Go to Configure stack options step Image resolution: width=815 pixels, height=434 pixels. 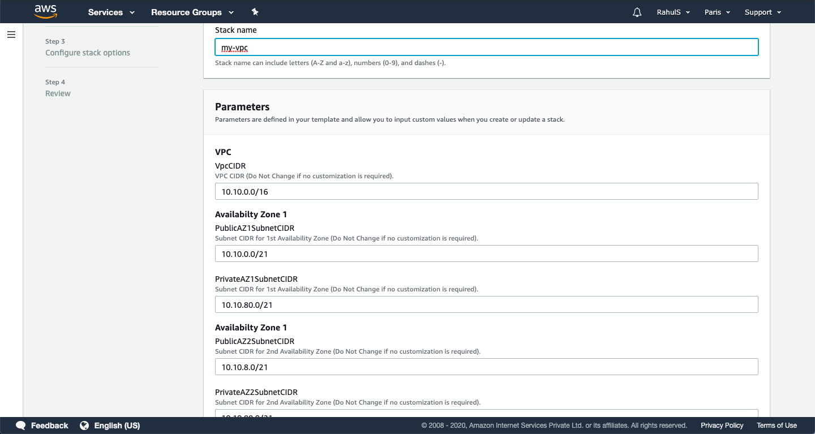pos(88,53)
